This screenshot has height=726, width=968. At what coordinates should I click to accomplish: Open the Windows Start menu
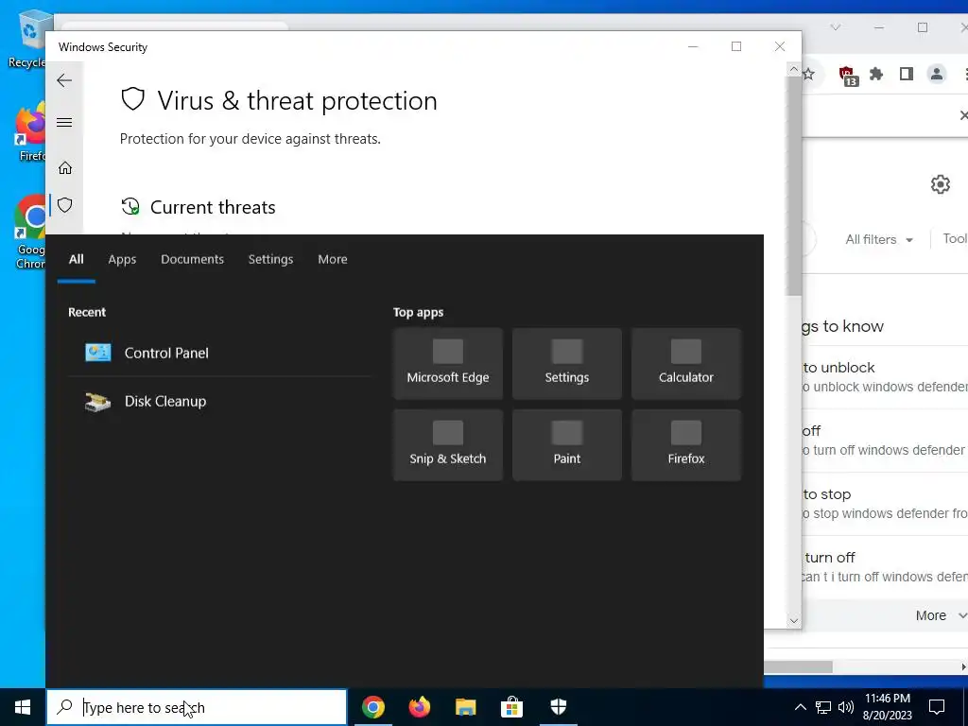(x=23, y=707)
